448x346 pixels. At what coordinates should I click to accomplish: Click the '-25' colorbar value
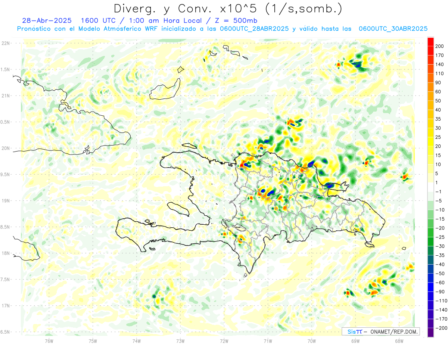440,237
